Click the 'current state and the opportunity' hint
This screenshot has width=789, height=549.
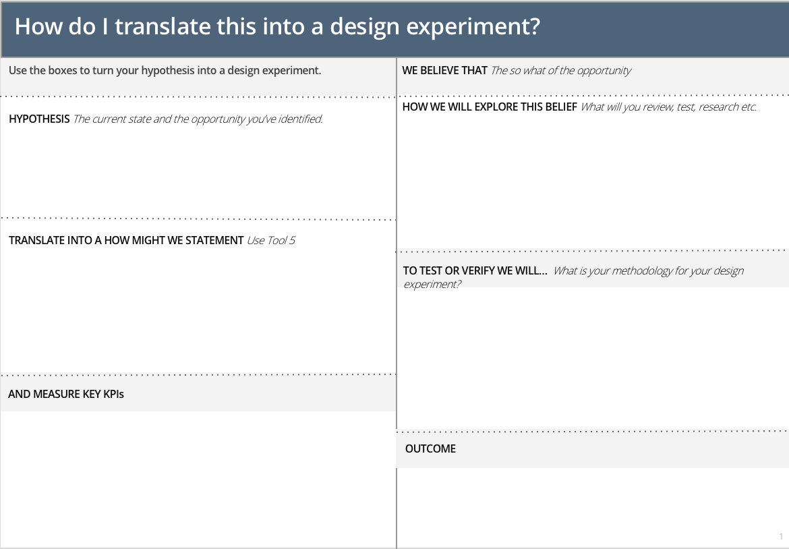pyautogui.click(x=198, y=119)
